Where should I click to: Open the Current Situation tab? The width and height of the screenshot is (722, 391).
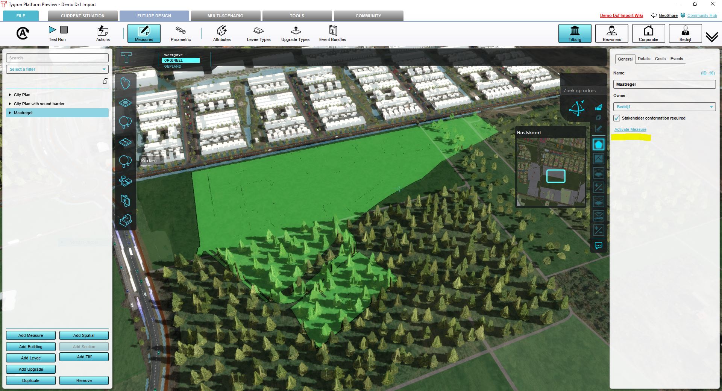[83, 16]
